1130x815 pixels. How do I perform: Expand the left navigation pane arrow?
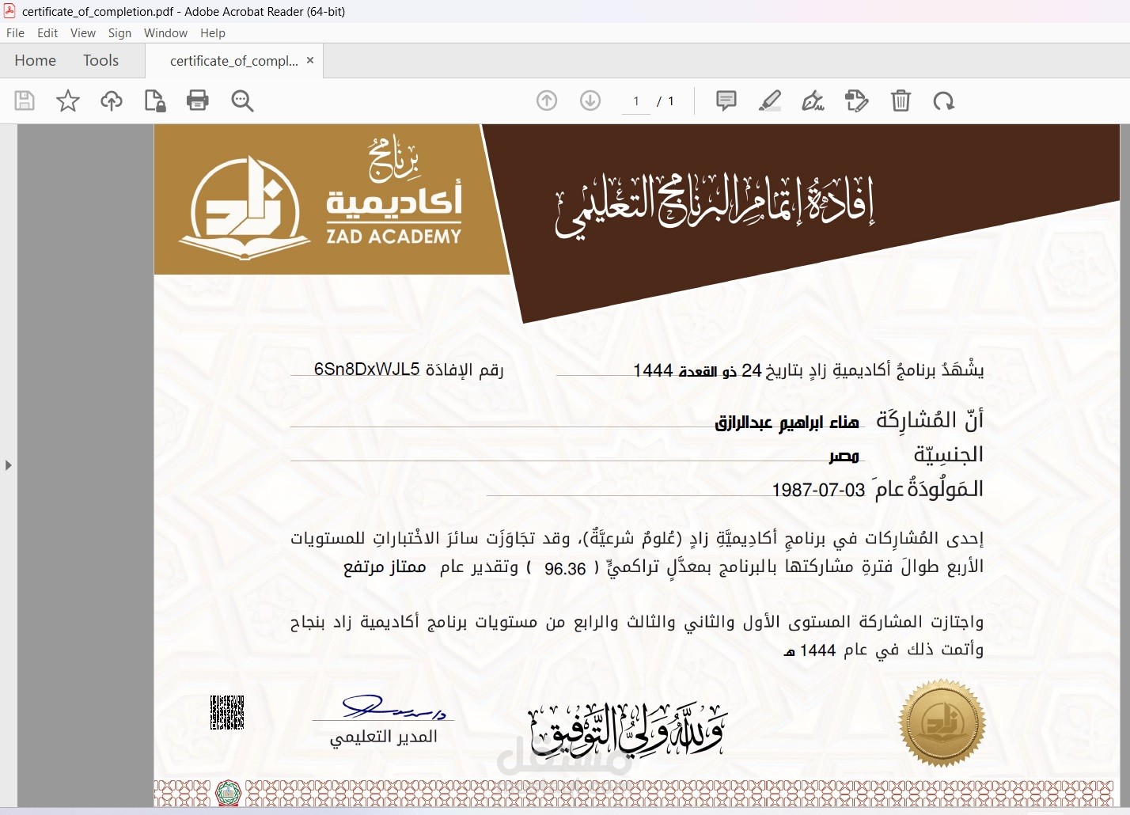8,464
